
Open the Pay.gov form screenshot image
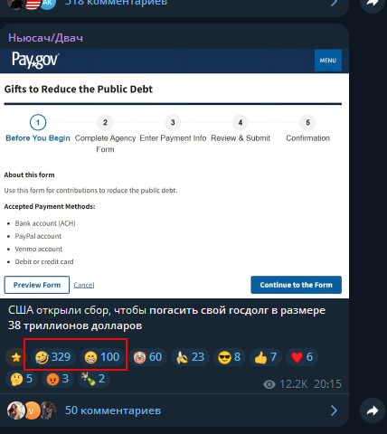[175, 174]
